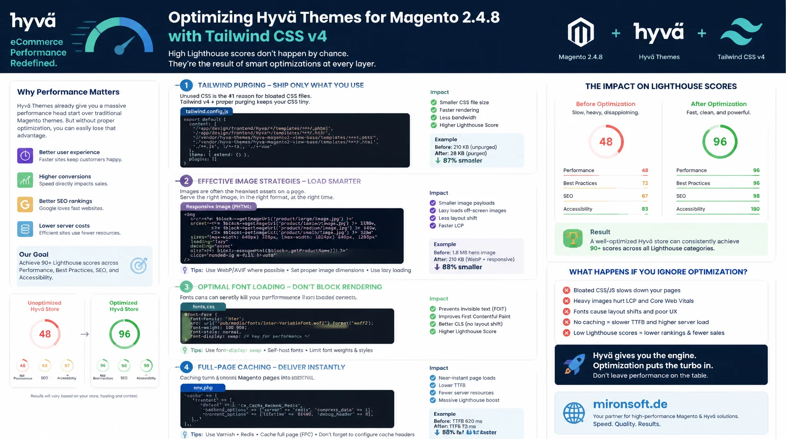Click the red X beside Heavy images hurt LCP
This screenshot has height=439, width=786.
(x=567, y=301)
